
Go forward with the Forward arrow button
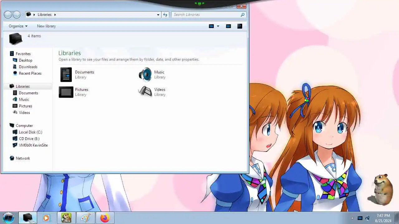17,15
